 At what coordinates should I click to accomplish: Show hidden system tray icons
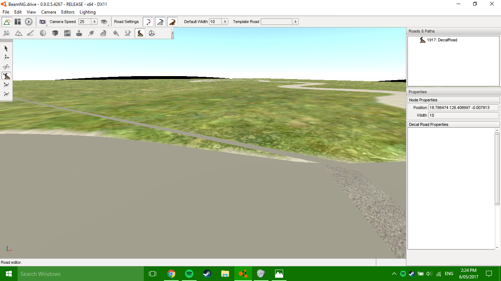point(394,274)
